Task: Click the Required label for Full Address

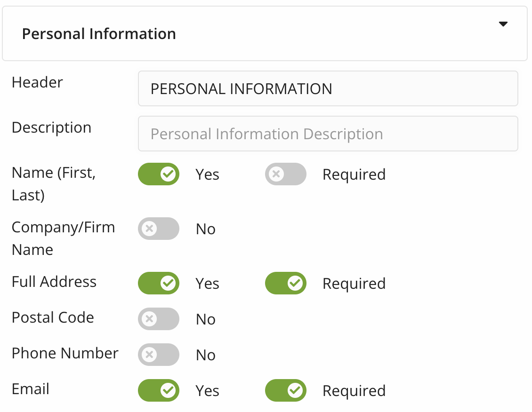Action: 354,284
